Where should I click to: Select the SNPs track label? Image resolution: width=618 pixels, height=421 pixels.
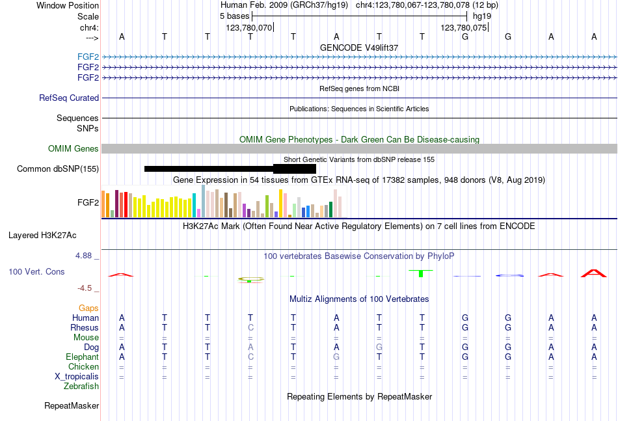point(88,128)
